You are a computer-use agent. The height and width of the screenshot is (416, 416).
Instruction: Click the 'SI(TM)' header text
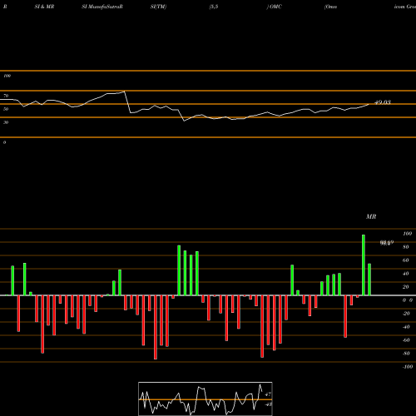pos(158,7)
